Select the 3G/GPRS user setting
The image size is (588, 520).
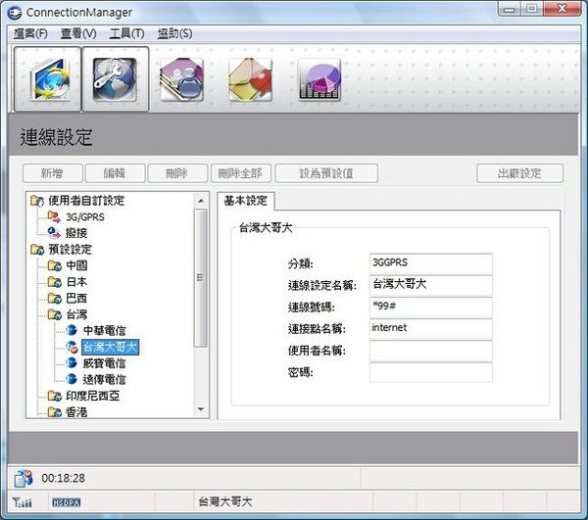(85, 217)
